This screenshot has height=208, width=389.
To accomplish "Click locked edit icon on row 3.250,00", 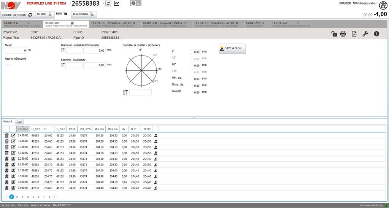I will pos(13,159).
